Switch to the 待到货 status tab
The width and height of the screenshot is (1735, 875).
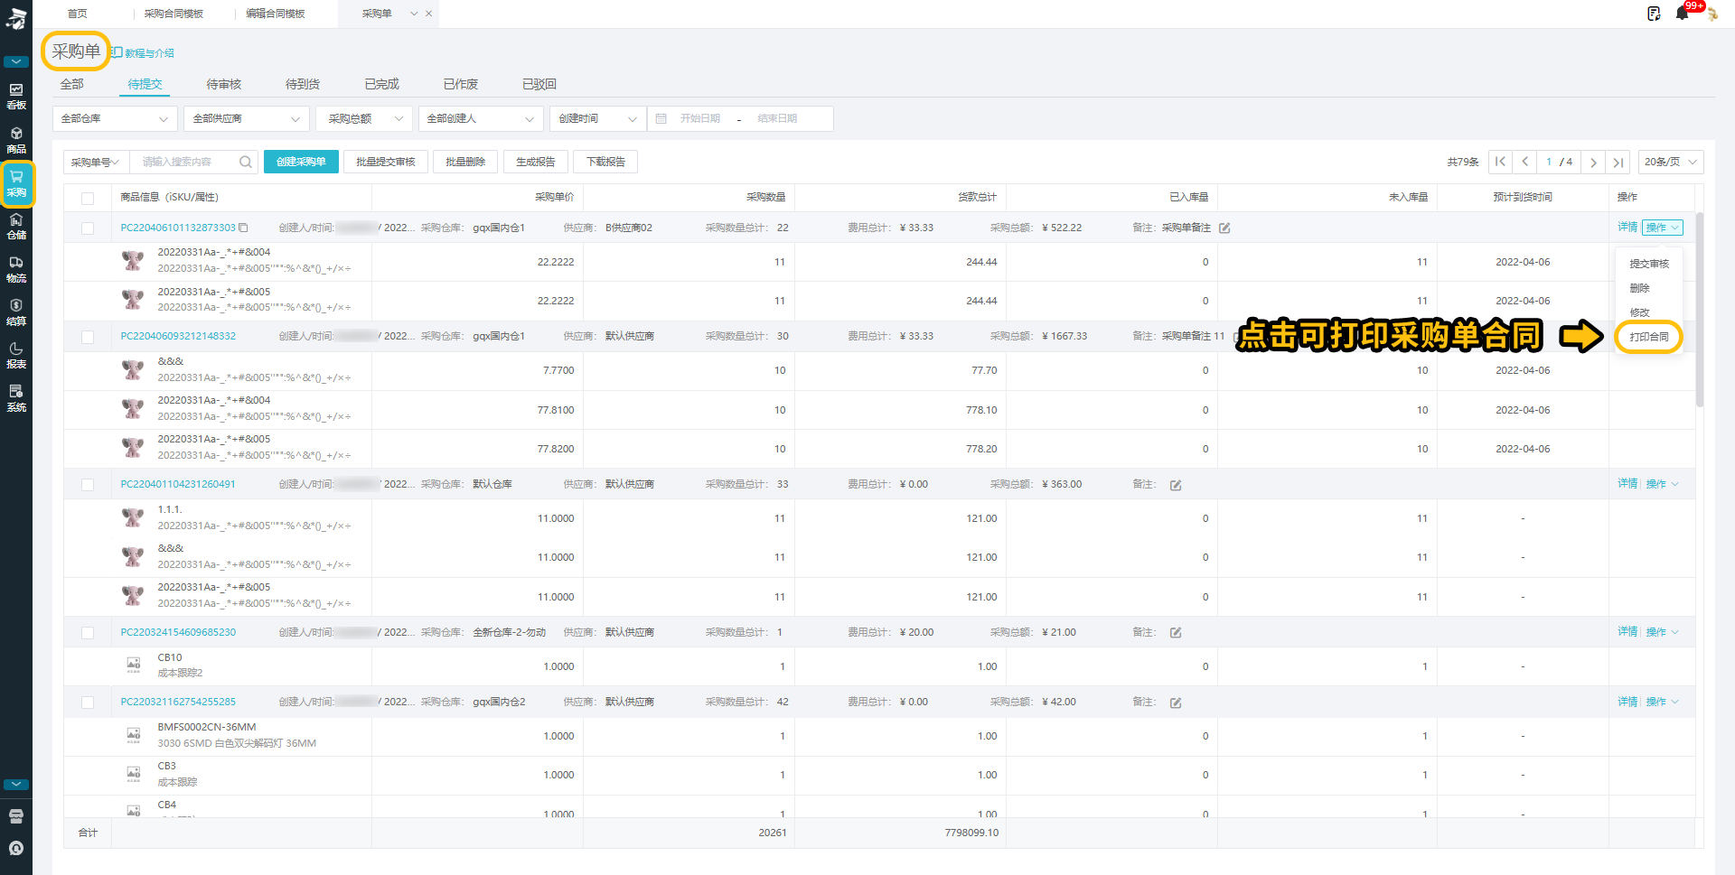pos(303,84)
